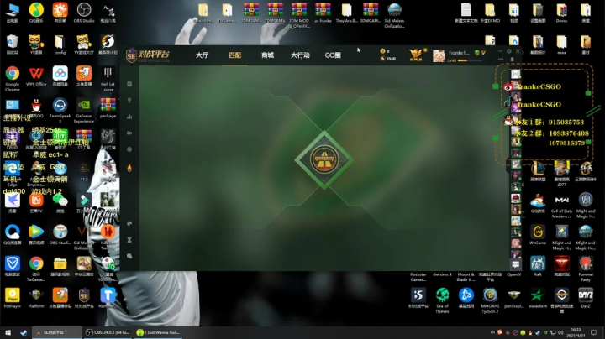Viewport: 605px width, 339px height.
Task: Open Call of Duty Modern Warfare shortcut
Action: (562, 206)
